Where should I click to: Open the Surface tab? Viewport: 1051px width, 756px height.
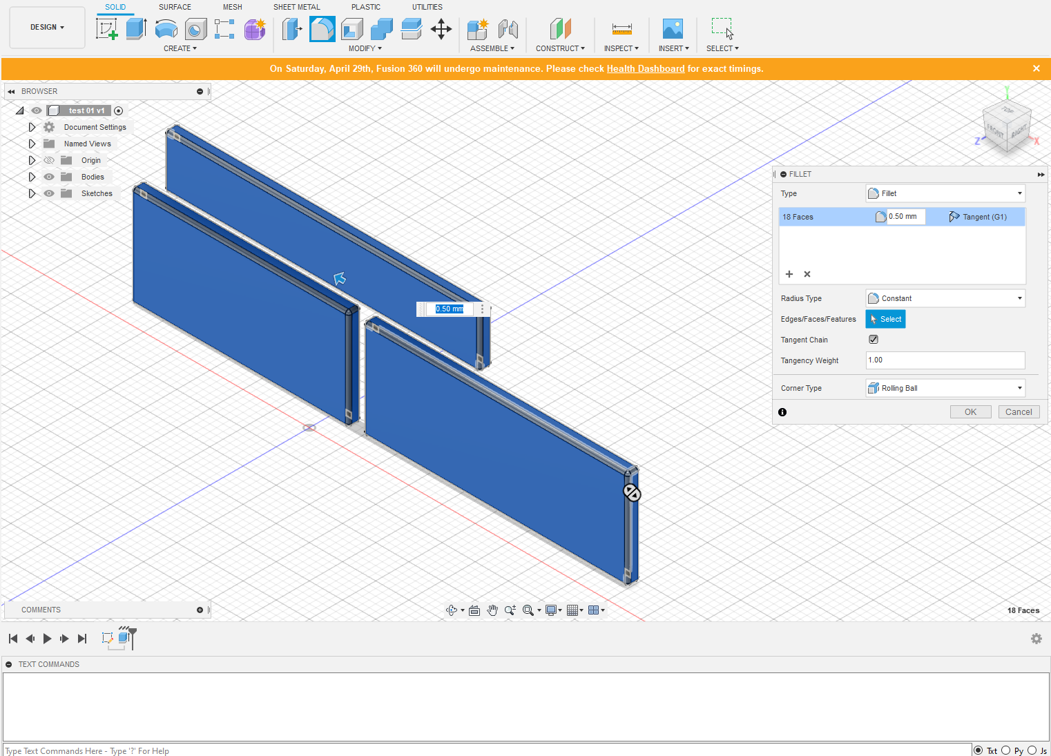(x=175, y=7)
